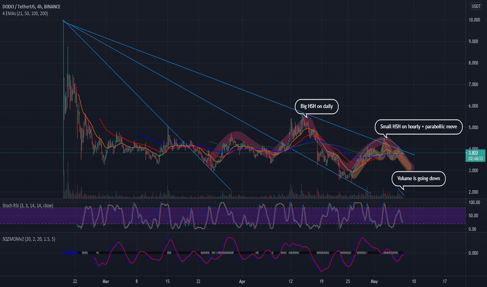Click the '12' date label on time axis
The image size is (487, 287).
pos(291,281)
